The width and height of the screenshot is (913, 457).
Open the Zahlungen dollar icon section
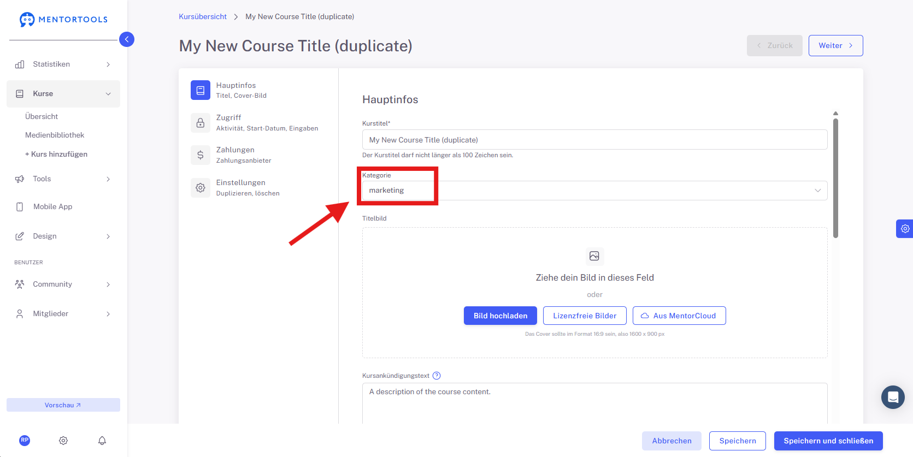(201, 155)
